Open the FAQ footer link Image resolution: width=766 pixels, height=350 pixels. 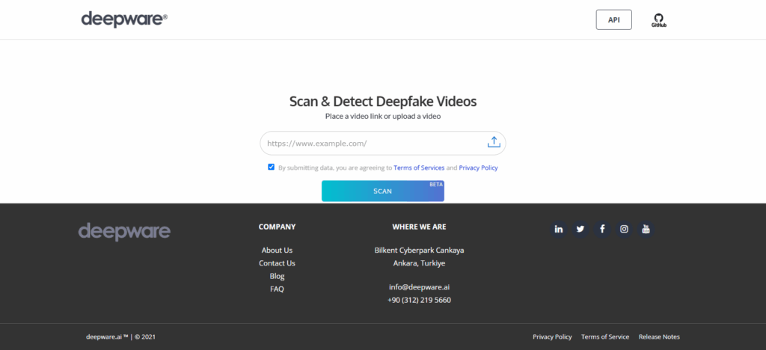(277, 289)
